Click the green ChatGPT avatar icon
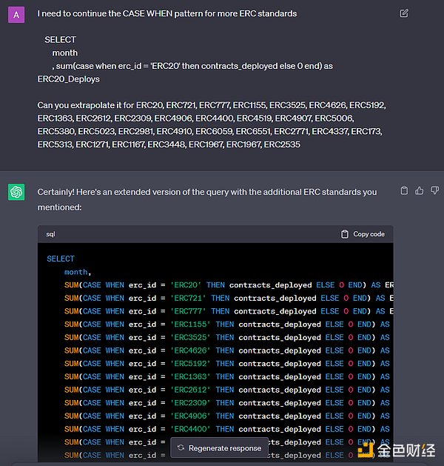 click(16, 192)
